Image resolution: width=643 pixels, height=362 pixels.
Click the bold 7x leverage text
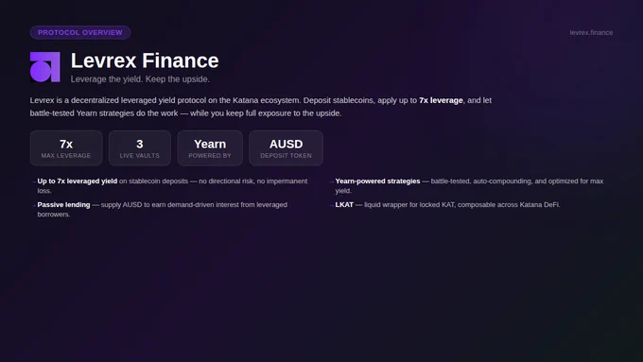441,100
